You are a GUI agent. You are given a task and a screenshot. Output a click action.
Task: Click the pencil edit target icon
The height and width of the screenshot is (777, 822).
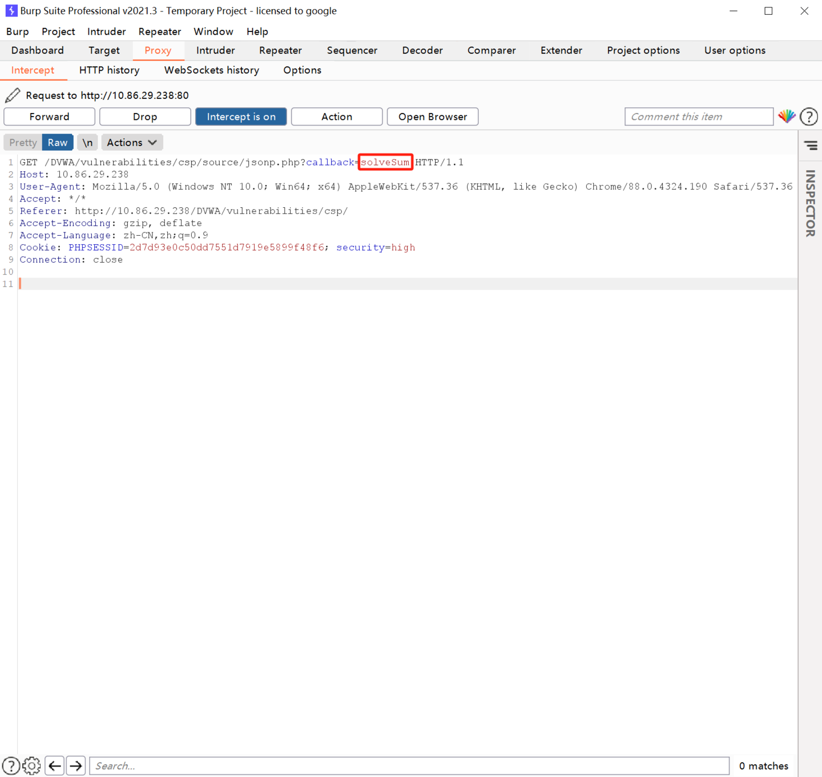(x=13, y=95)
